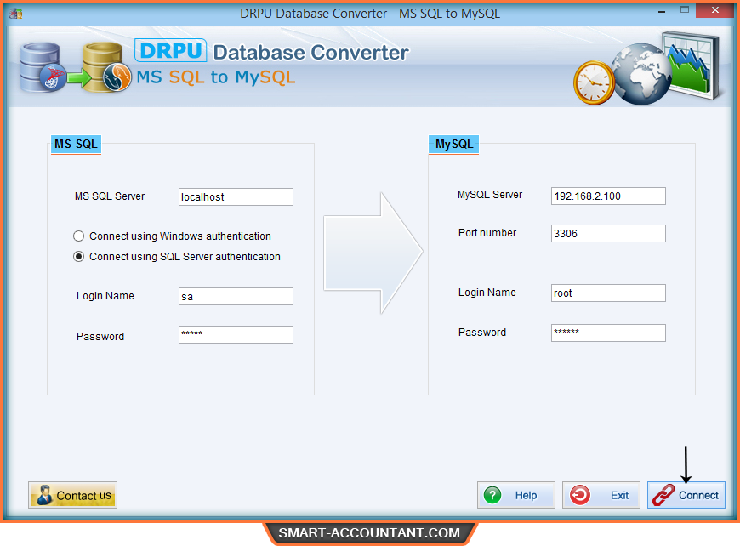
Task: Focus the MS SQL Login Name field
Action: [x=236, y=296]
